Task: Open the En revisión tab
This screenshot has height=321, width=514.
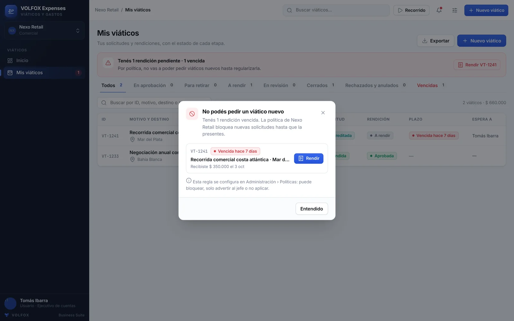Action: pos(279,85)
